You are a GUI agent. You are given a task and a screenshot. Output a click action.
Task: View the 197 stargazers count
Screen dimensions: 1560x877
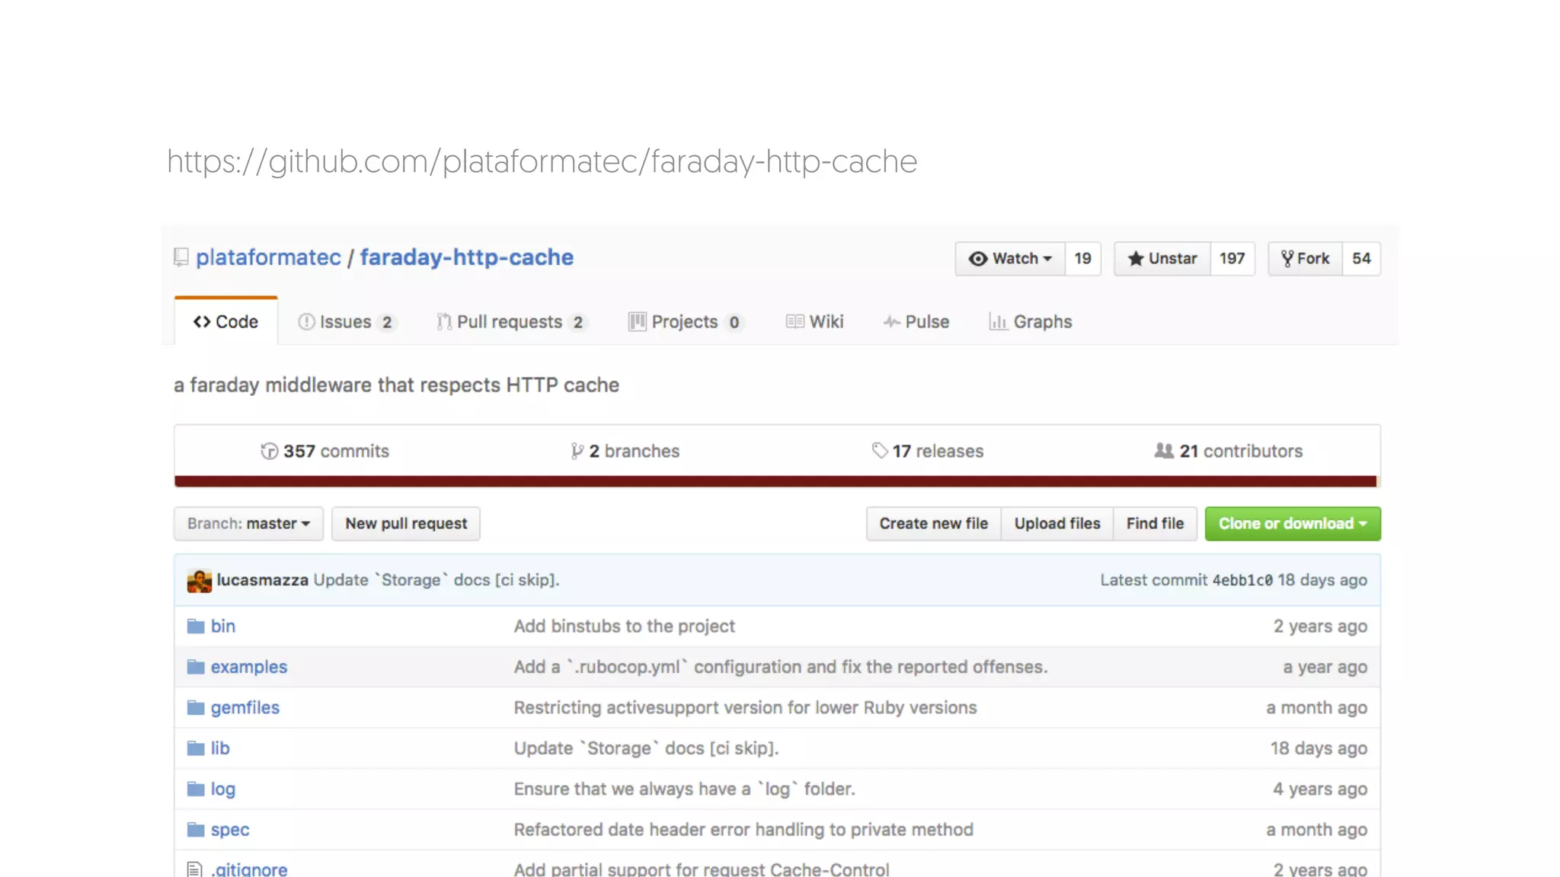click(1232, 259)
